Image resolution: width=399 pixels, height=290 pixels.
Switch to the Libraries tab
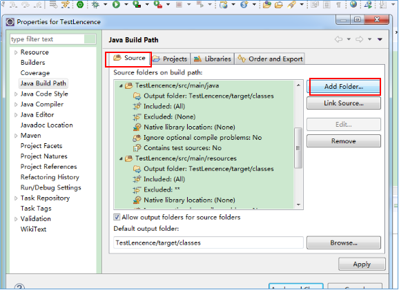point(213,59)
